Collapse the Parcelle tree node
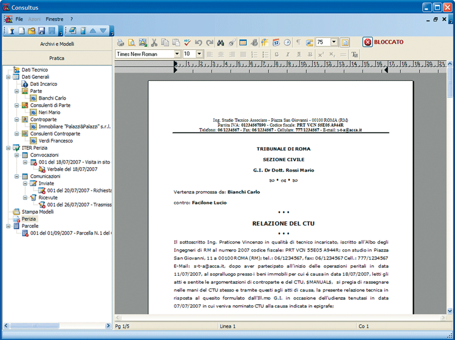This screenshot has width=455, height=340. [8, 226]
